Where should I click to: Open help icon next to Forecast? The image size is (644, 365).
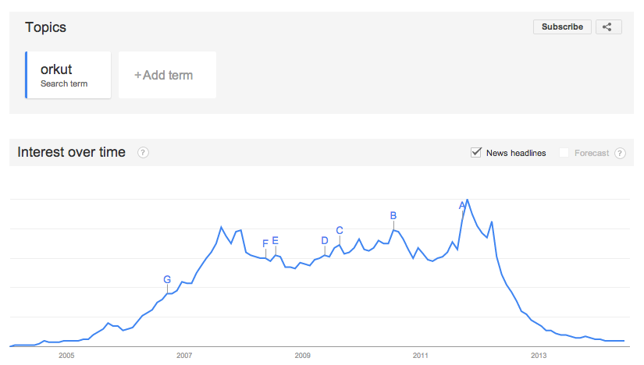tap(620, 153)
